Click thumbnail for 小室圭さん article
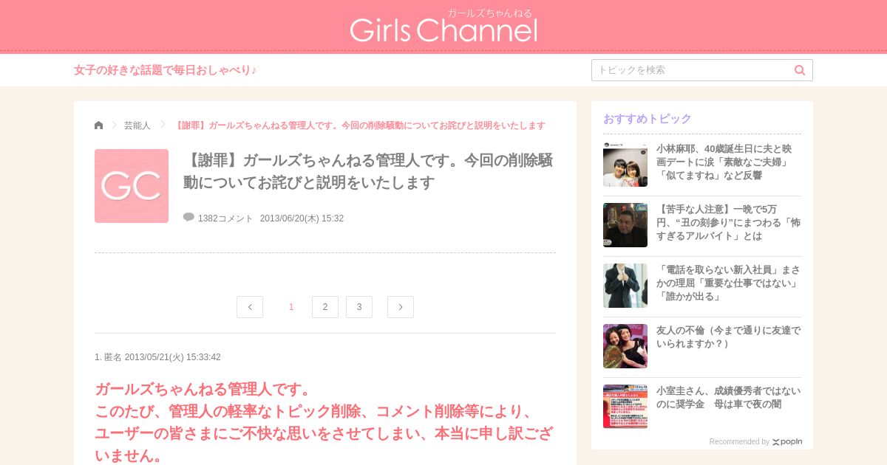The image size is (887, 465). [625, 407]
